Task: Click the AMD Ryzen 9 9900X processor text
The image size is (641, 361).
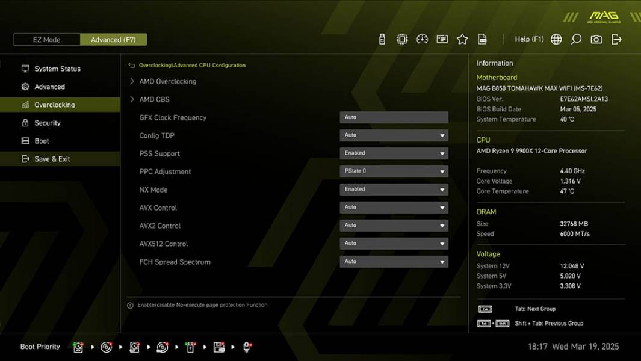Action: click(531, 151)
